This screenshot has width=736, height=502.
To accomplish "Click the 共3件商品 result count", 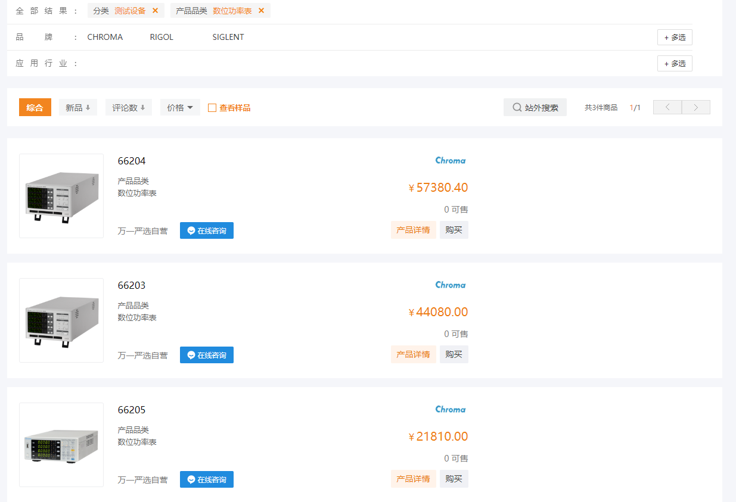I will tap(601, 108).
